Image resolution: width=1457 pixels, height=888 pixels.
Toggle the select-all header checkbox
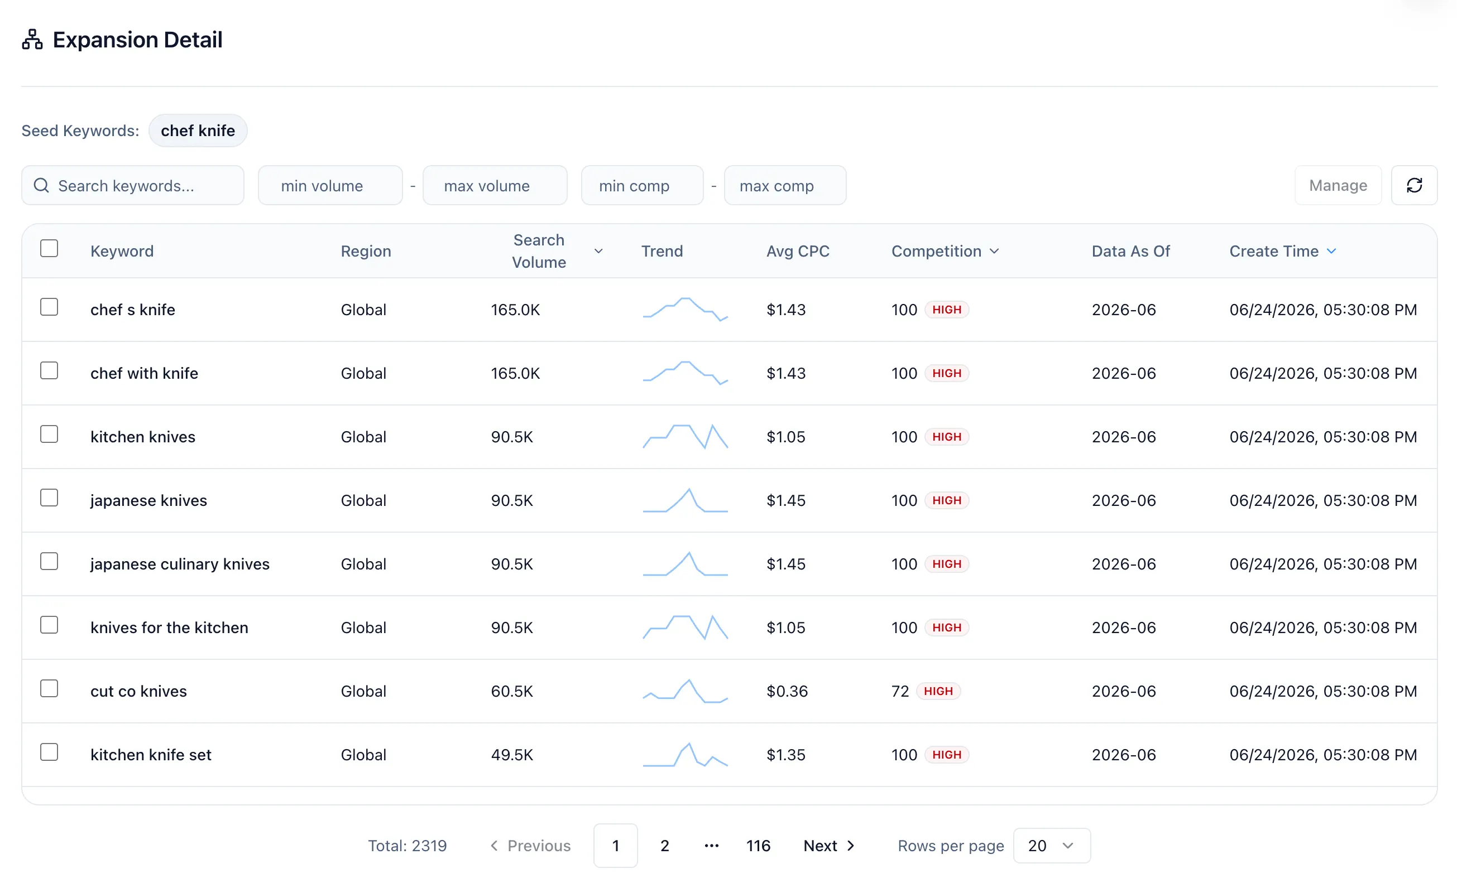(49, 248)
